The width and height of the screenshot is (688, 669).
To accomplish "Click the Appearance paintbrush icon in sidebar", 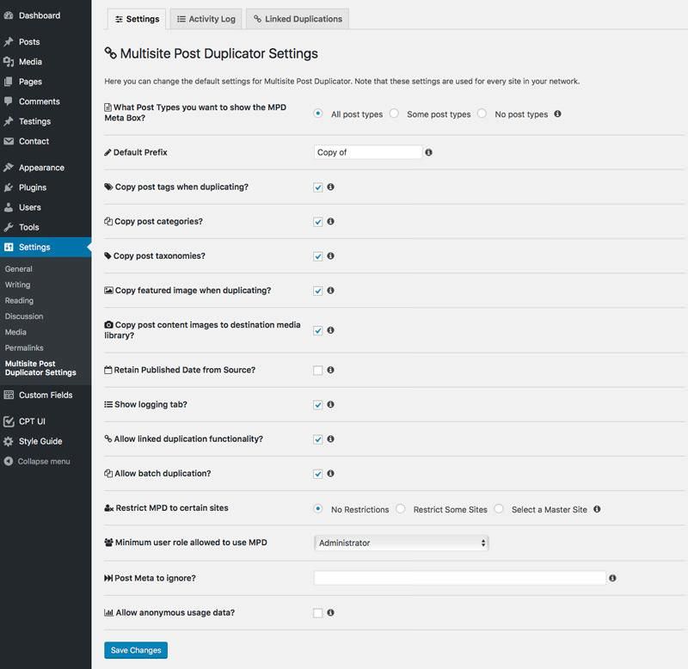I will point(9,168).
